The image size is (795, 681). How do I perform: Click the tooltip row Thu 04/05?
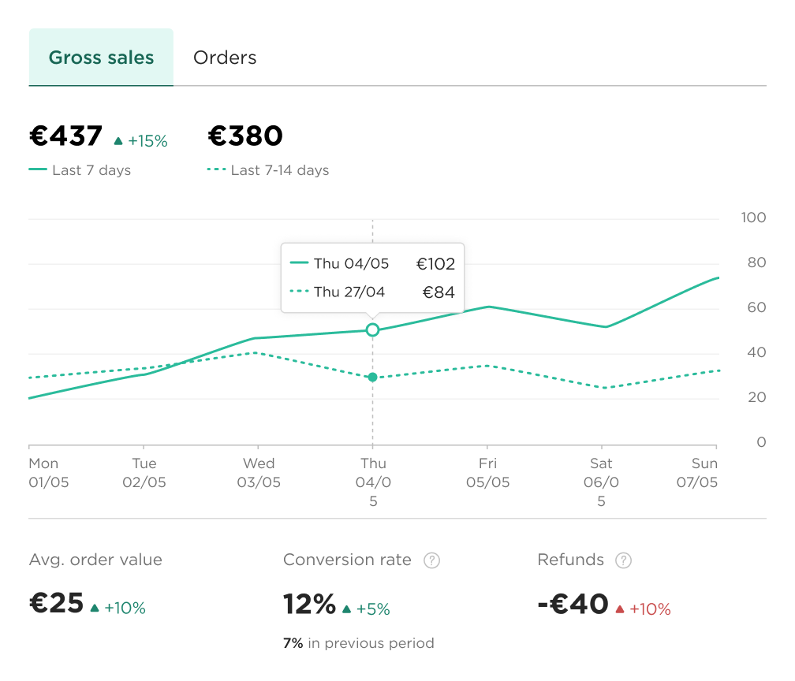372,263
